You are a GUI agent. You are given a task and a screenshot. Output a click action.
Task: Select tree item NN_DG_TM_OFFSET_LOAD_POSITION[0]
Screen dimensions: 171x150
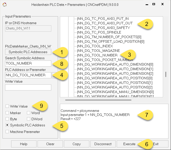(111, 42)
